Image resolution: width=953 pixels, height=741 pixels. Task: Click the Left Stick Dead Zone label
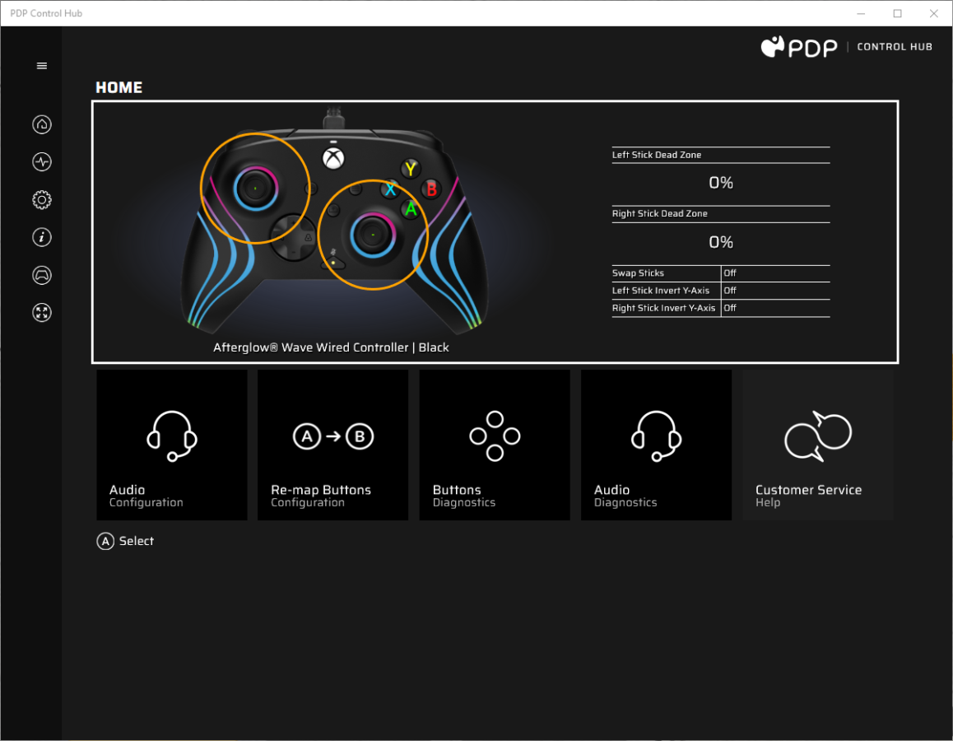(x=657, y=155)
